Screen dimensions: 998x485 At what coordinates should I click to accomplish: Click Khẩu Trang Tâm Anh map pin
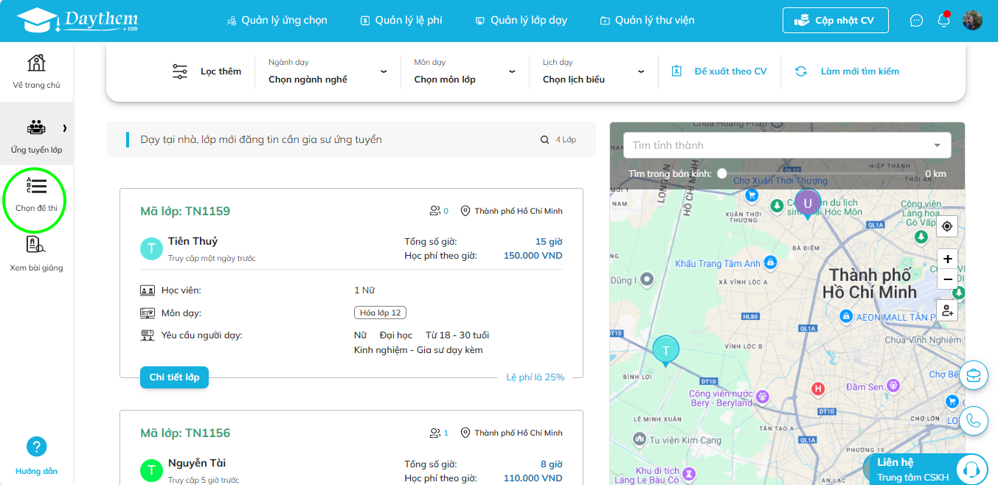(770, 262)
